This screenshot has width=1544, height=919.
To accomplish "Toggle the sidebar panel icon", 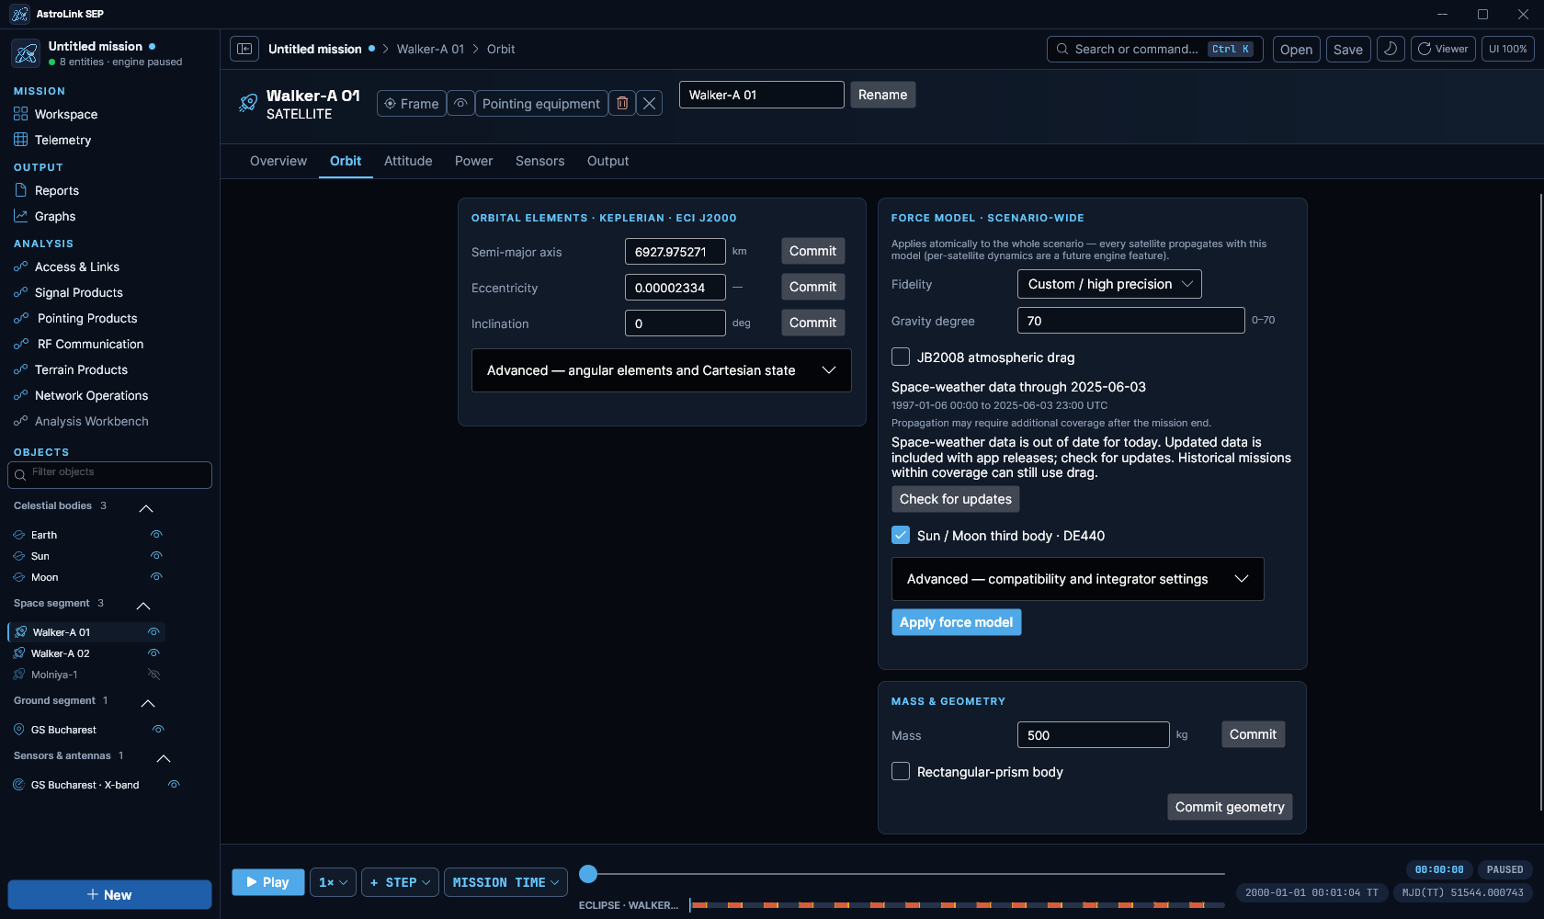I will tap(244, 49).
